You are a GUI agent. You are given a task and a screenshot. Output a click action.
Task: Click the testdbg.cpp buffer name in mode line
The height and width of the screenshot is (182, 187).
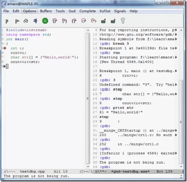(33, 171)
